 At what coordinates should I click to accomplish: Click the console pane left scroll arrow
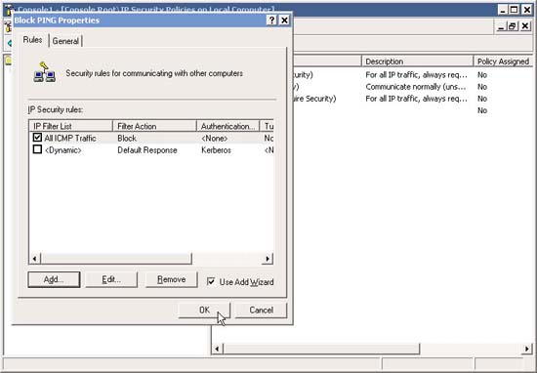[217, 349]
